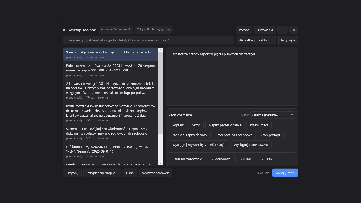Click Wyczyść schowek
This screenshot has height=203, width=361.
[155, 173]
